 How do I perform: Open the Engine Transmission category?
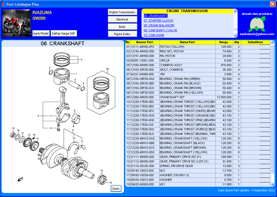click(122, 12)
